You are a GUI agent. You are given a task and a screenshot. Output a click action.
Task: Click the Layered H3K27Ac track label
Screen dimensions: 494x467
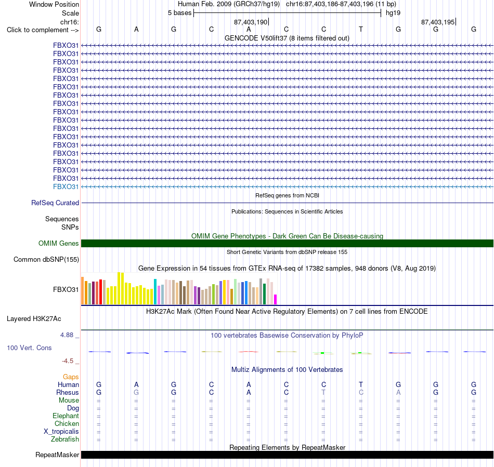(34, 319)
